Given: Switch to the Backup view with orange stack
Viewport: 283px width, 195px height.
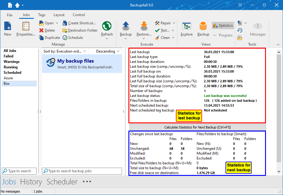Looking at the screenshot, I should [203, 29].
